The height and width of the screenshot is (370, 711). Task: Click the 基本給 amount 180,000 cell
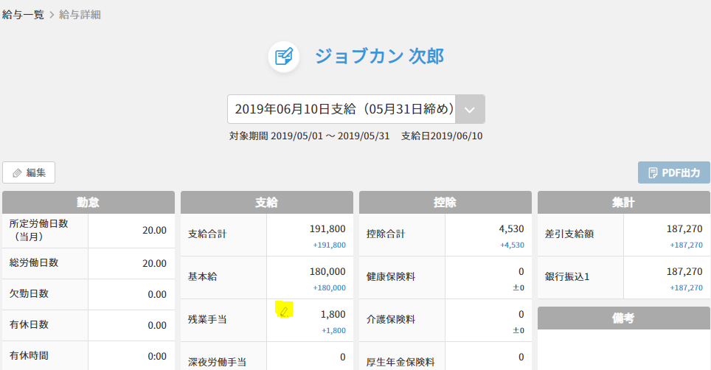pyautogui.click(x=310, y=278)
